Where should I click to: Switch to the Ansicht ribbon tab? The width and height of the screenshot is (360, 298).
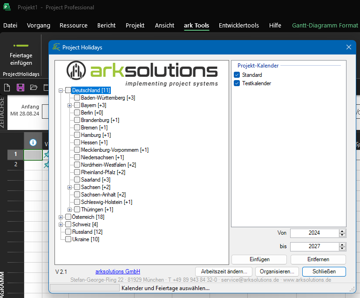[164, 25]
